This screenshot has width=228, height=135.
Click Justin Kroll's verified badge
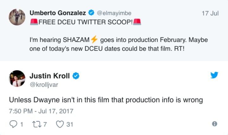pyautogui.click(x=76, y=76)
